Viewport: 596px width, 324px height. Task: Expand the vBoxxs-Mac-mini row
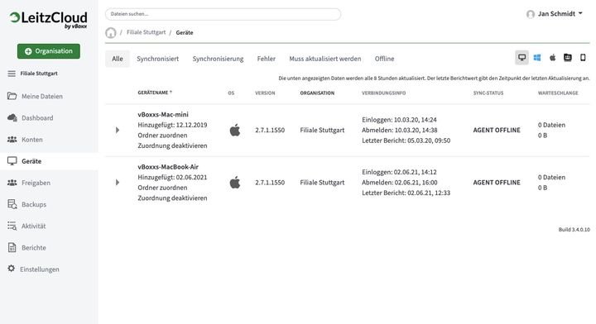click(118, 130)
